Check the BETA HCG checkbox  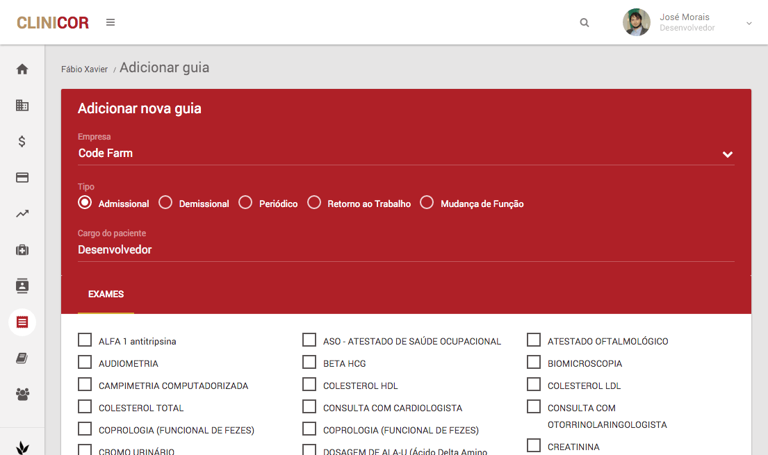(x=309, y=362)
